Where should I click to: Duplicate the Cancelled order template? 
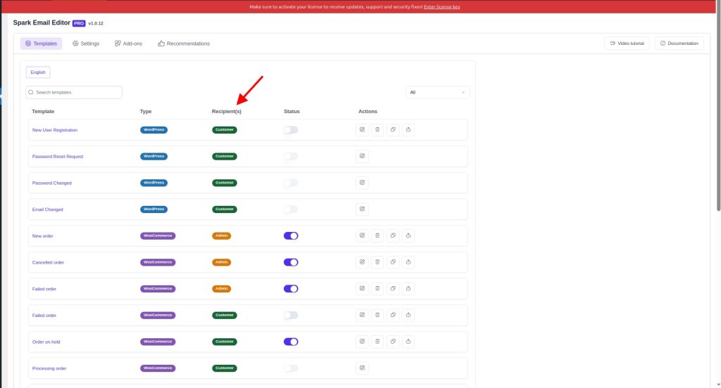(393, 262)
